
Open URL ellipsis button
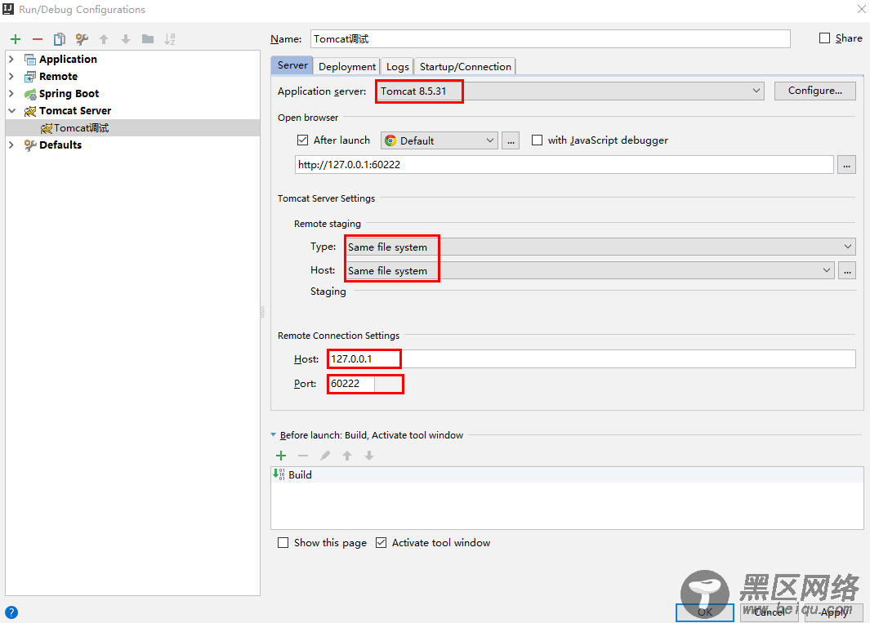click(846, 165)
